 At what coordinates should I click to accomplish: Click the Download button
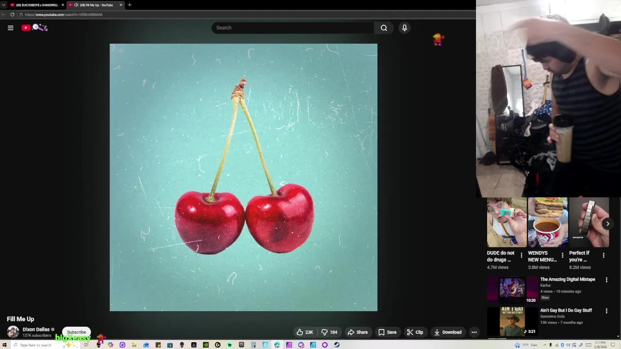point(448,332)
